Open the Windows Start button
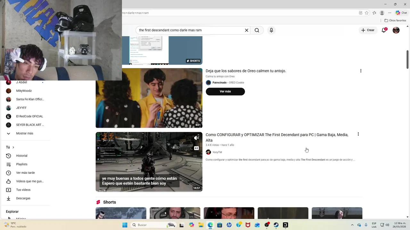The width and height of the screenshot is (410, 230). (x=125, y=225)
